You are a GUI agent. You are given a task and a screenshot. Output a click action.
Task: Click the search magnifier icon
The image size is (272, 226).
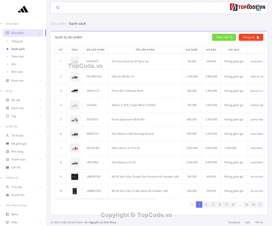point(58,7)
